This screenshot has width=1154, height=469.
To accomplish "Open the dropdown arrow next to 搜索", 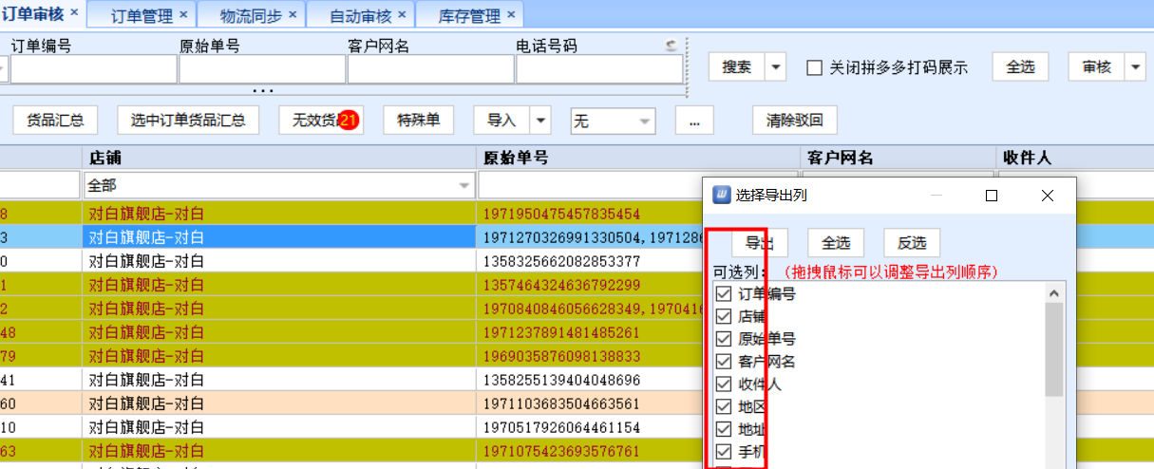I will pyautogui.click(x=776, y=66).
